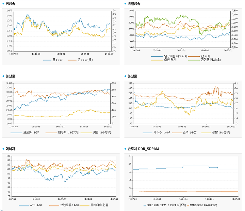245x211 pixels.
Task: Select the 대두박 14-07(우) legend entry
Action: [x=63, y=132]
